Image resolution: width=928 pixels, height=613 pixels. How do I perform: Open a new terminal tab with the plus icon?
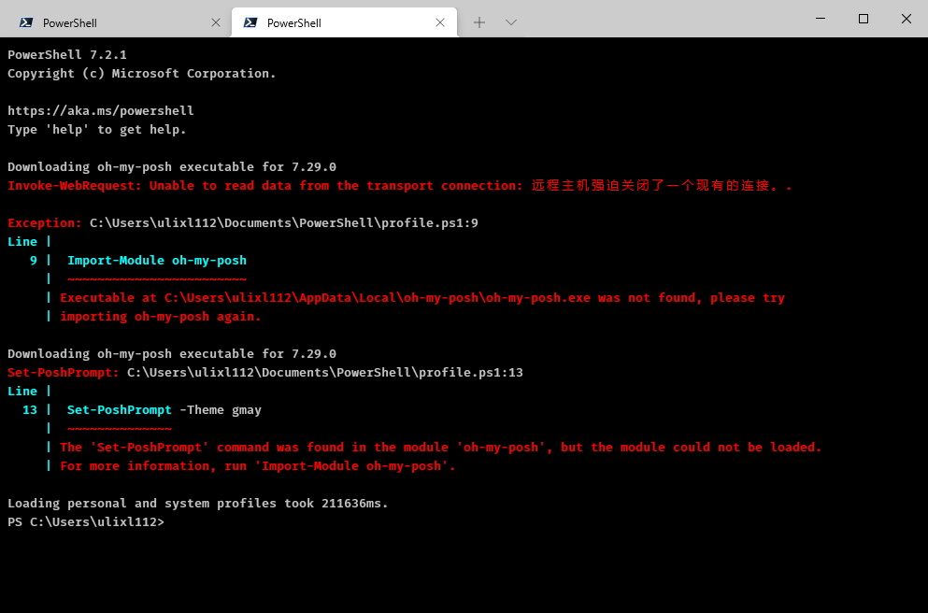tap(479, 21)
